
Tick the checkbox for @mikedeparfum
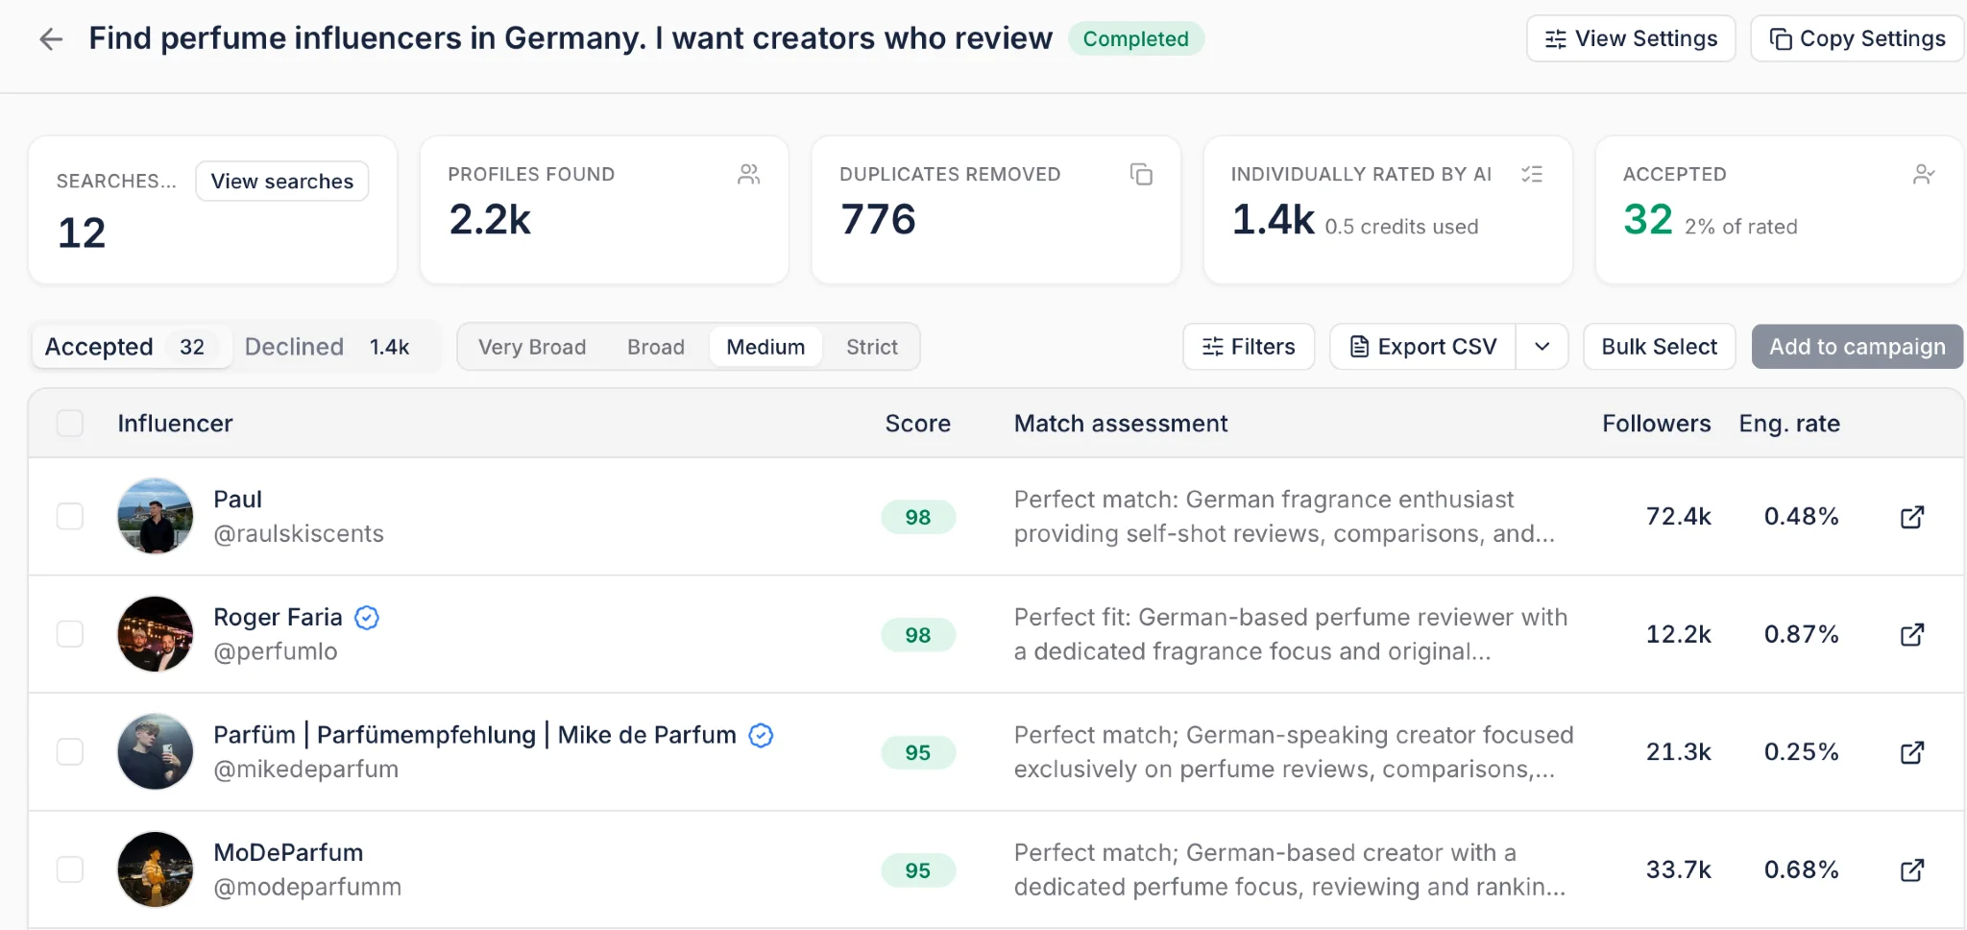click(x=70, y=751)
